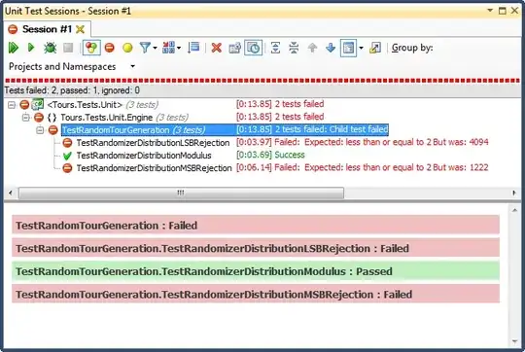Toggle the output panel layout button
Viewport: 525px width, 352px height.
[x=349, y=48]
